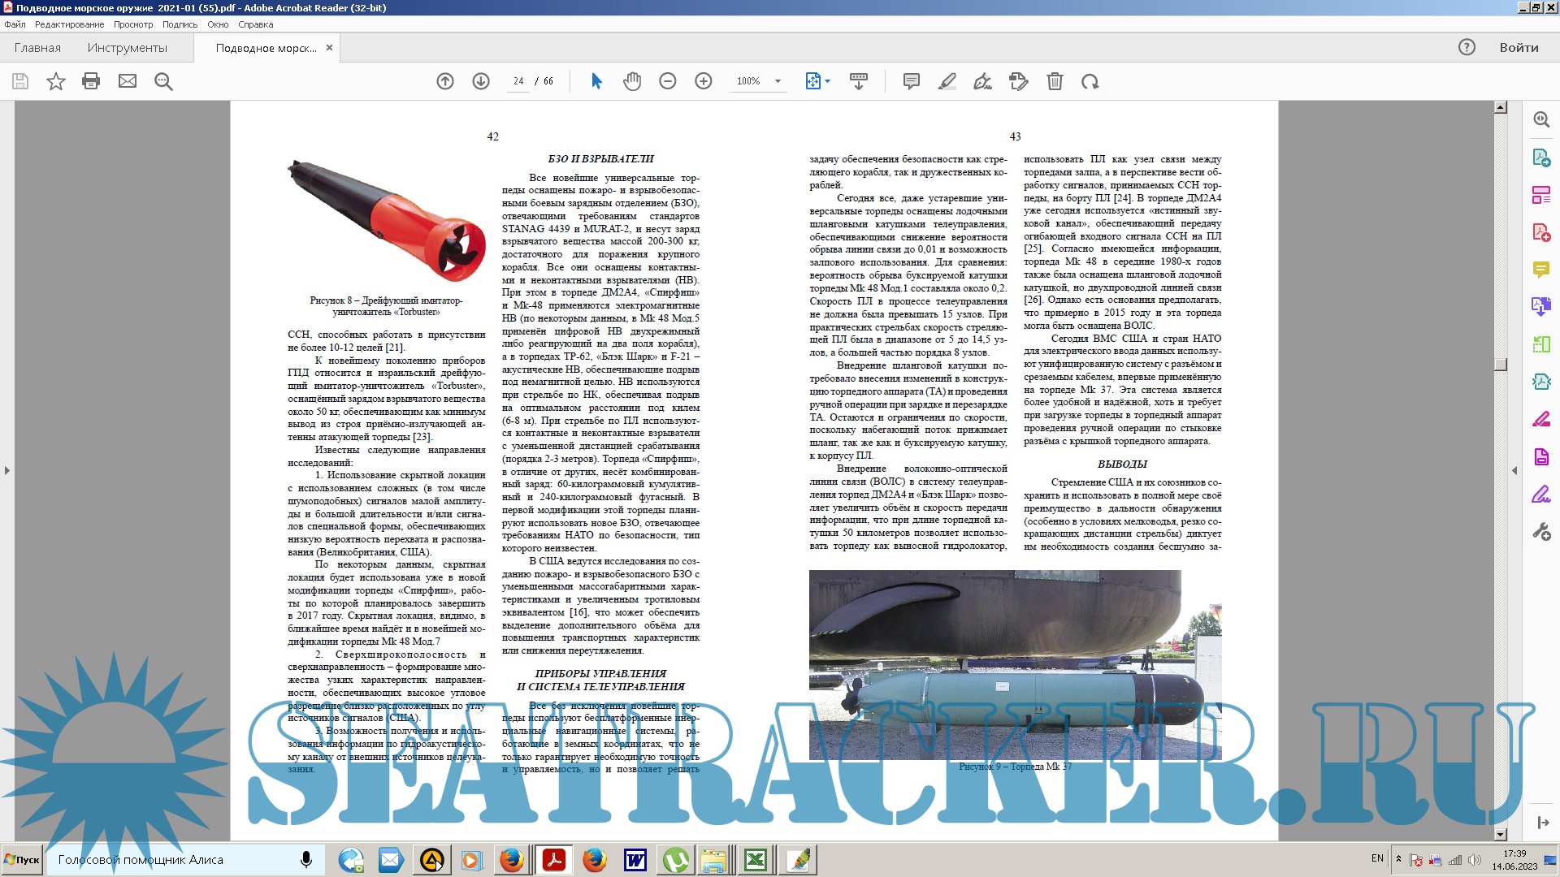Screen dimensions: 1560x877
Task: Go to previous page arrow
Action: [445, 81]
